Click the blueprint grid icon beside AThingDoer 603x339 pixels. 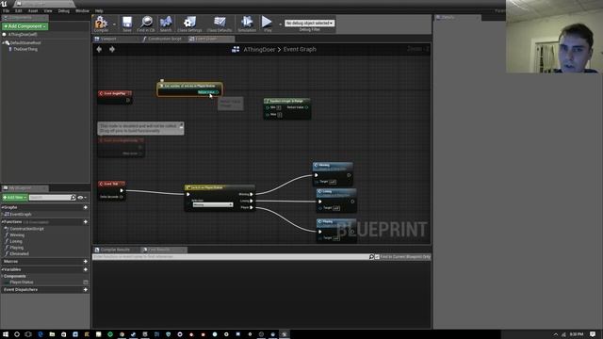click(236, 49)
